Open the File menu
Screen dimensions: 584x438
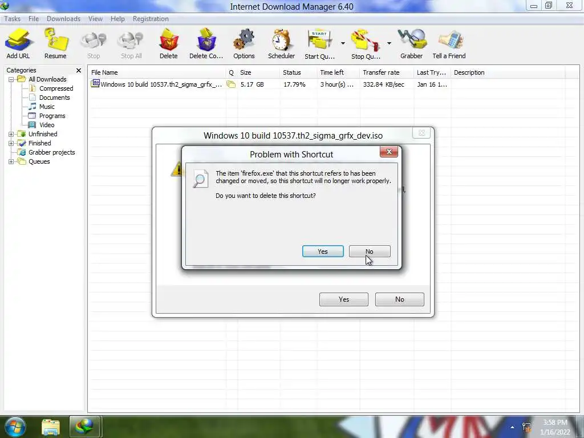pos(34,19)
